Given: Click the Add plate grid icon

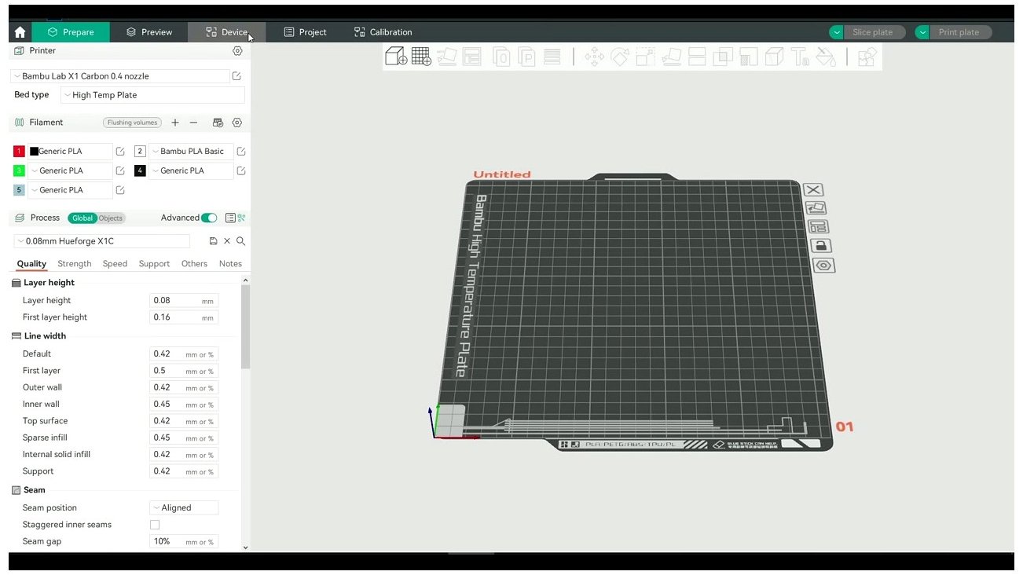Looking at the screenshot, I should (x=421, y=57).
